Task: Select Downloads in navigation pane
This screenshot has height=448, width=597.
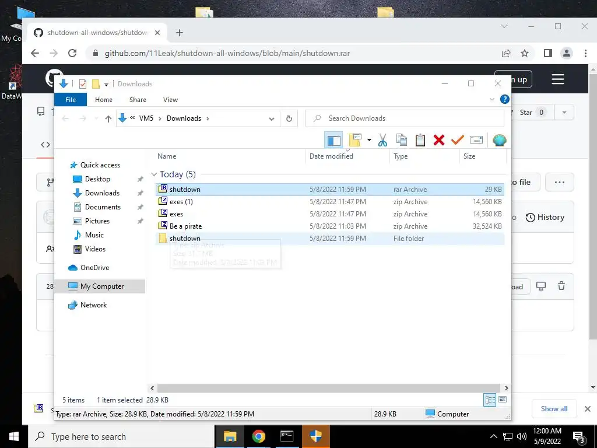Action: tap(102, 193)
